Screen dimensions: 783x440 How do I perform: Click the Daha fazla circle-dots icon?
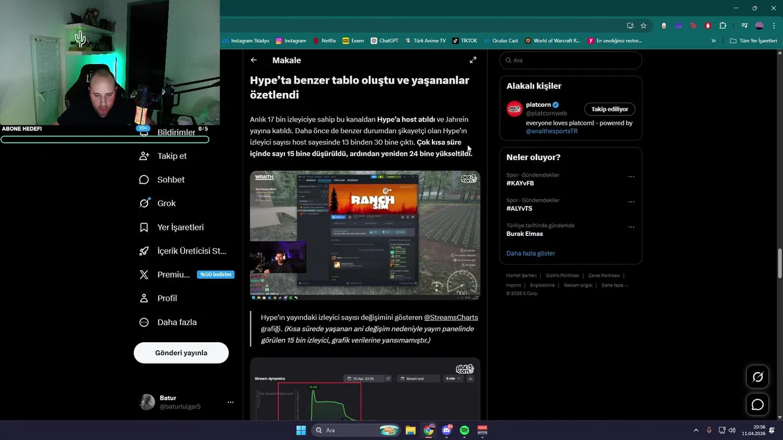click(x=144, y=322)
